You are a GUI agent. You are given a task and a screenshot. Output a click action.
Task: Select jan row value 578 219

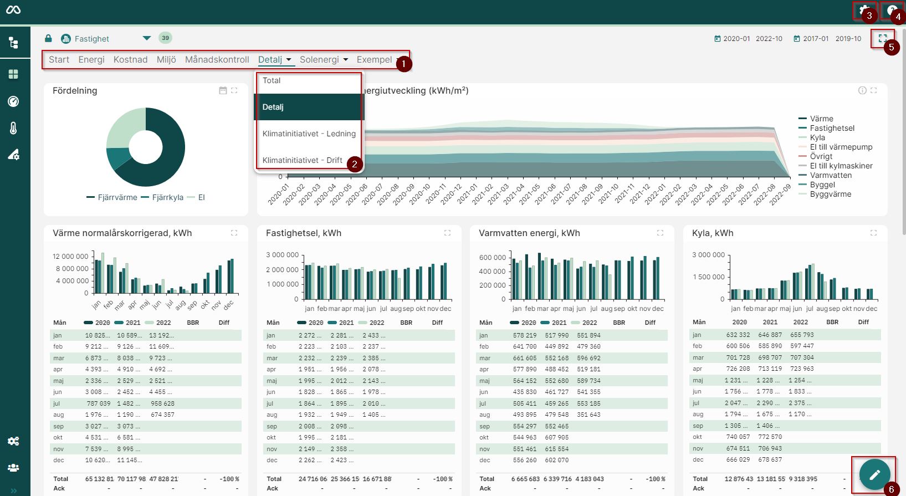click(x=525, y=335)
